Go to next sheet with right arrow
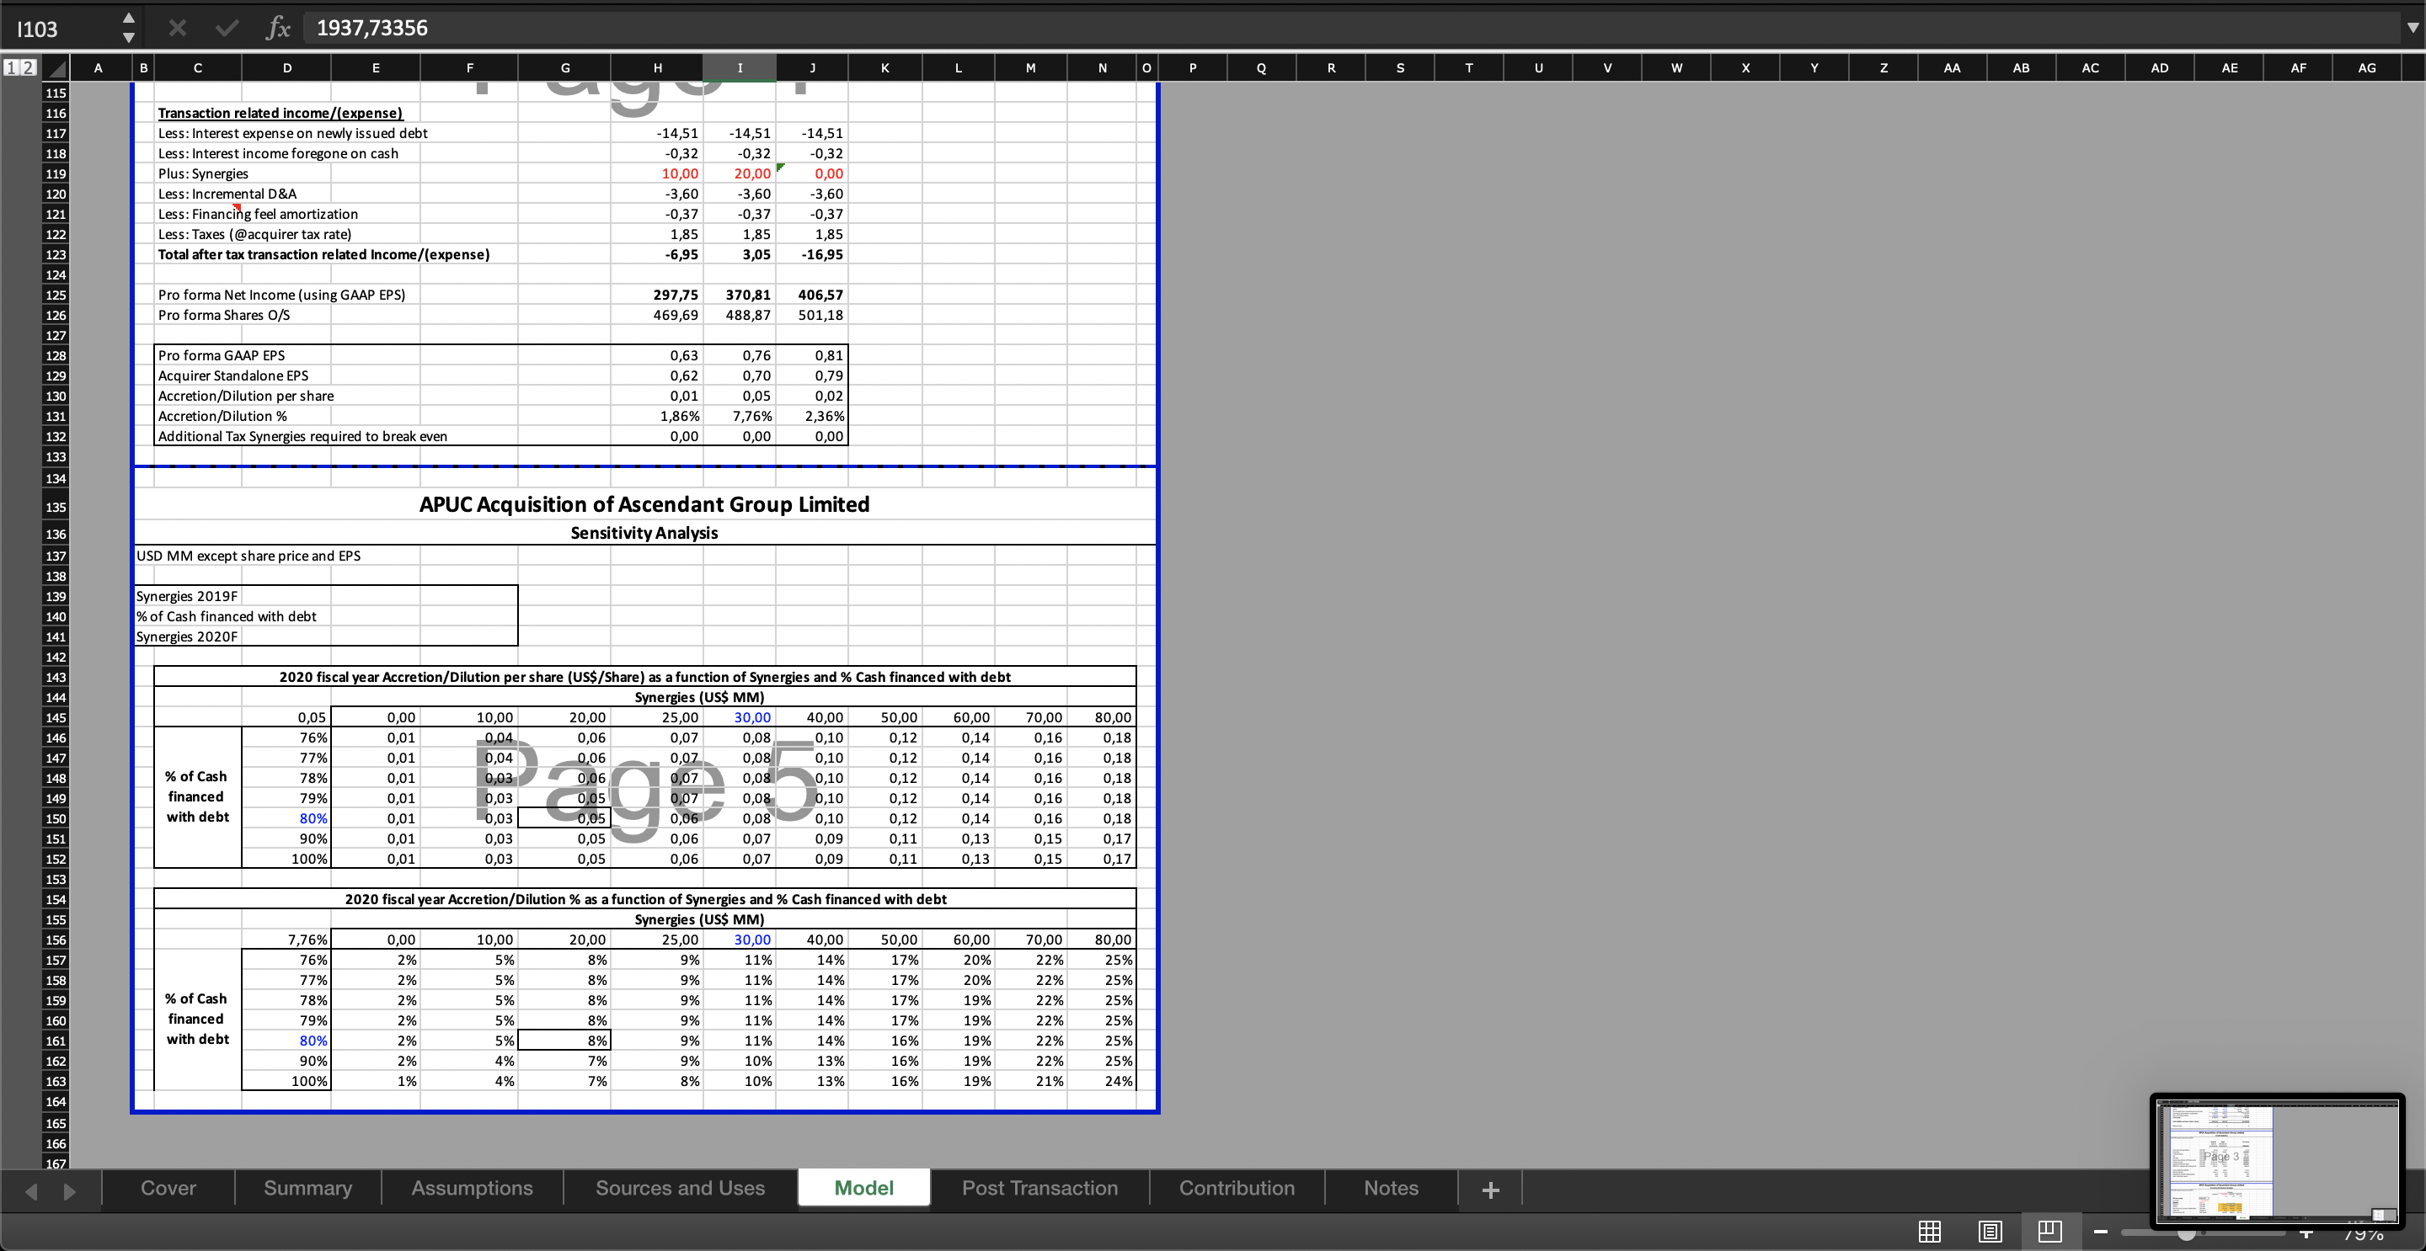The width and height of the screenshot is (2426, 1251). tap(69, 1190)
